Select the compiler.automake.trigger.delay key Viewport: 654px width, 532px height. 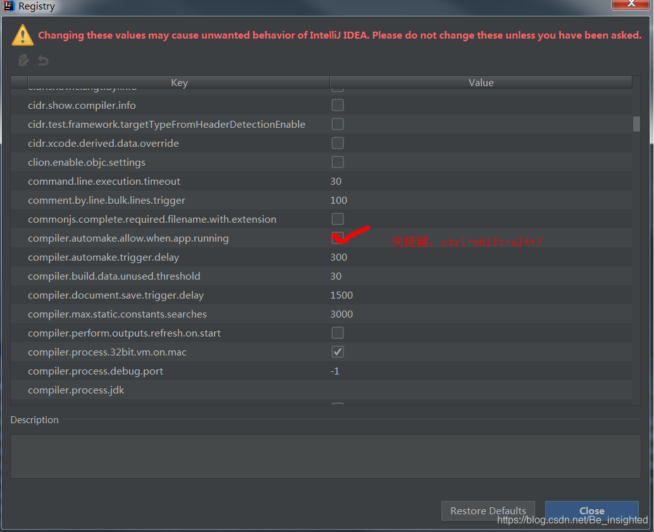pos(104,257)
